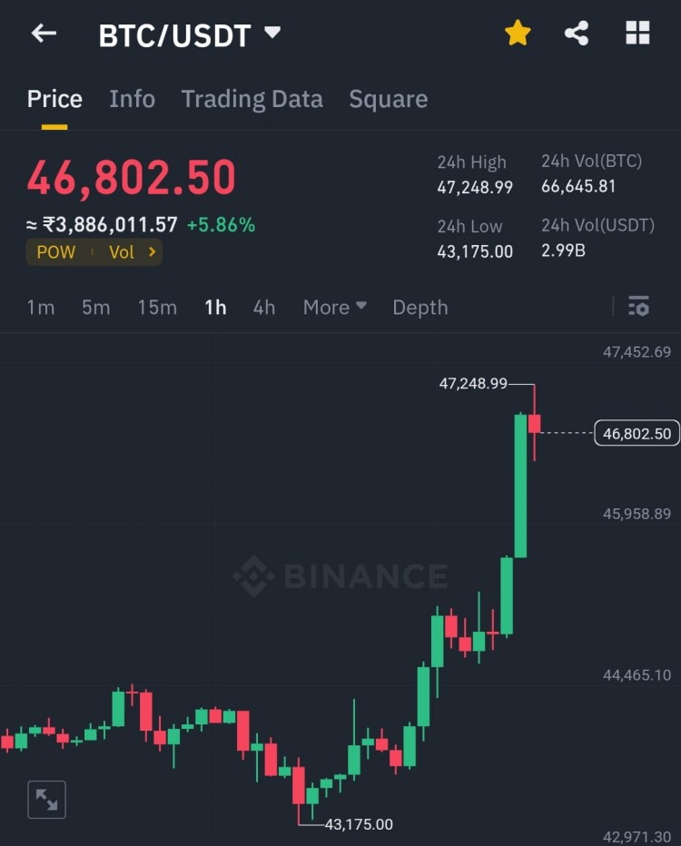Toggle the favorite star icon
Screen dimensions: 681x846
(518, 34)
